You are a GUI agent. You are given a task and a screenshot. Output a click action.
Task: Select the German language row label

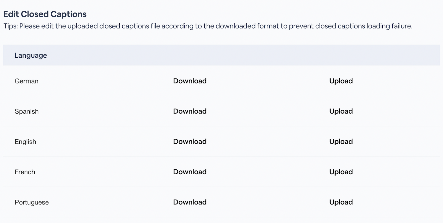coord(27,81)
